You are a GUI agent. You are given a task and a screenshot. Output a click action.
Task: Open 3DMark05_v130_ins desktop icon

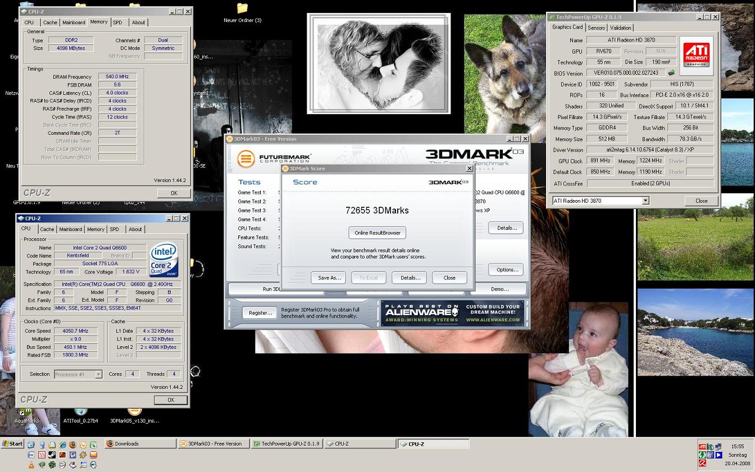point(134,416)
